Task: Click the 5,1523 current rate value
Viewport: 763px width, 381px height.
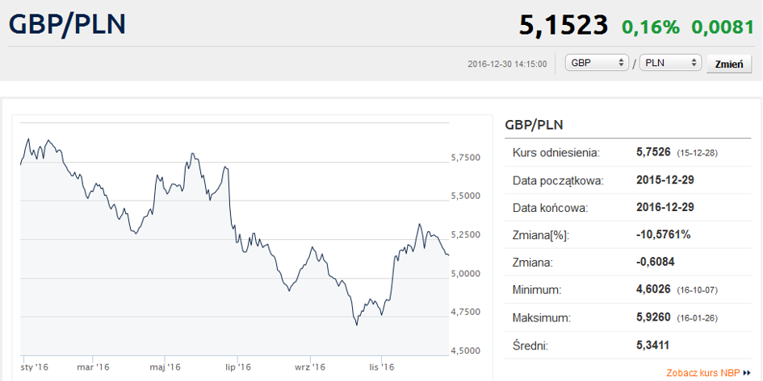Action: 564,25
